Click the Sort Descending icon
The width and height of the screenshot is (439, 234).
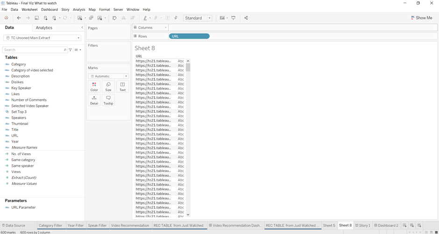[x=133, y=18]
